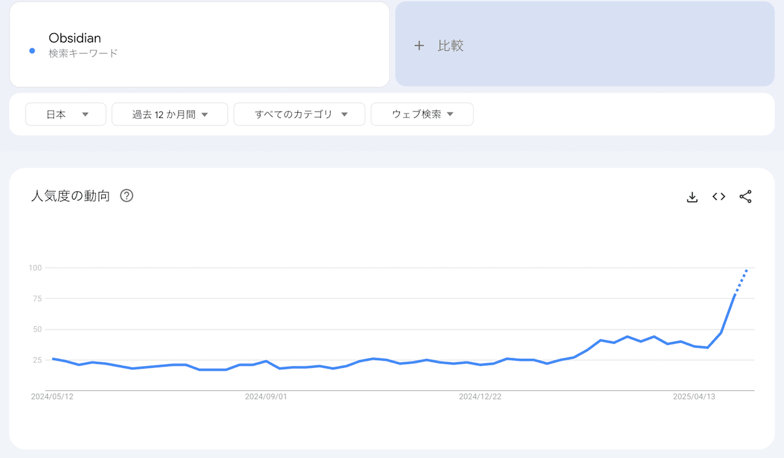The width and height of the screenshot is (784, 458).
Task: Click the dotted forecast segment of the trend line
Action: click(x=741, y=282)
